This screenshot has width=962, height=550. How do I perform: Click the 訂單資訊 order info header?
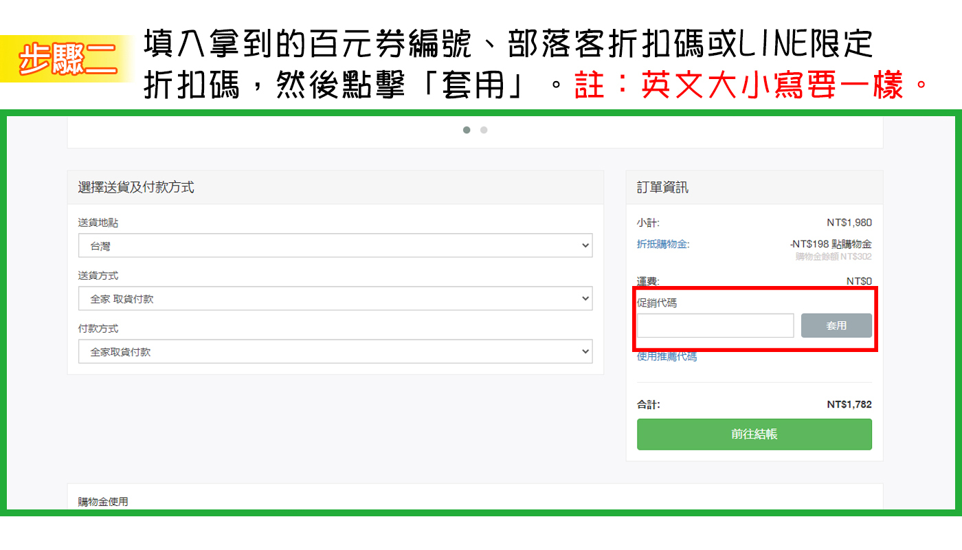(663, 187)
